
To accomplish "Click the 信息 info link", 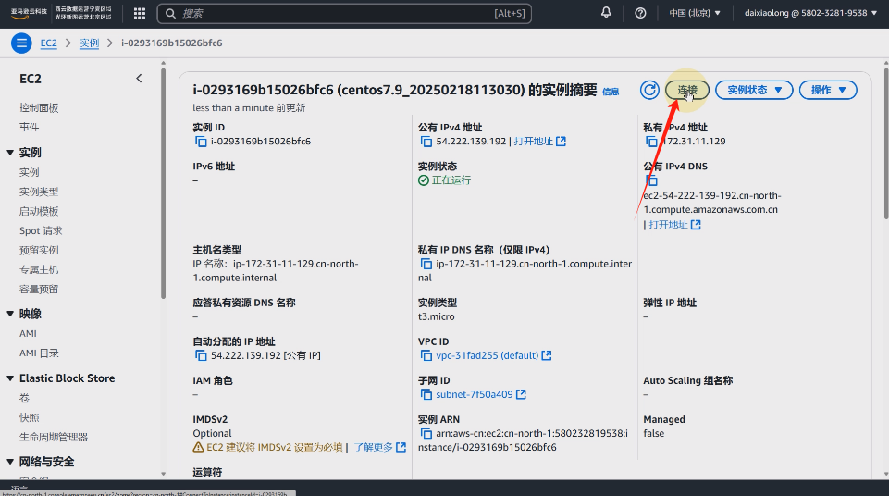I will [611, 92].
